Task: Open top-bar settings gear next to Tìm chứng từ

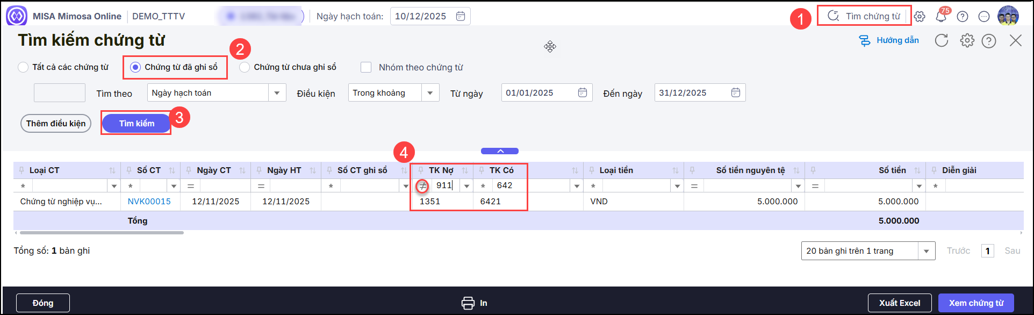Action: click(x=920, y=16)
